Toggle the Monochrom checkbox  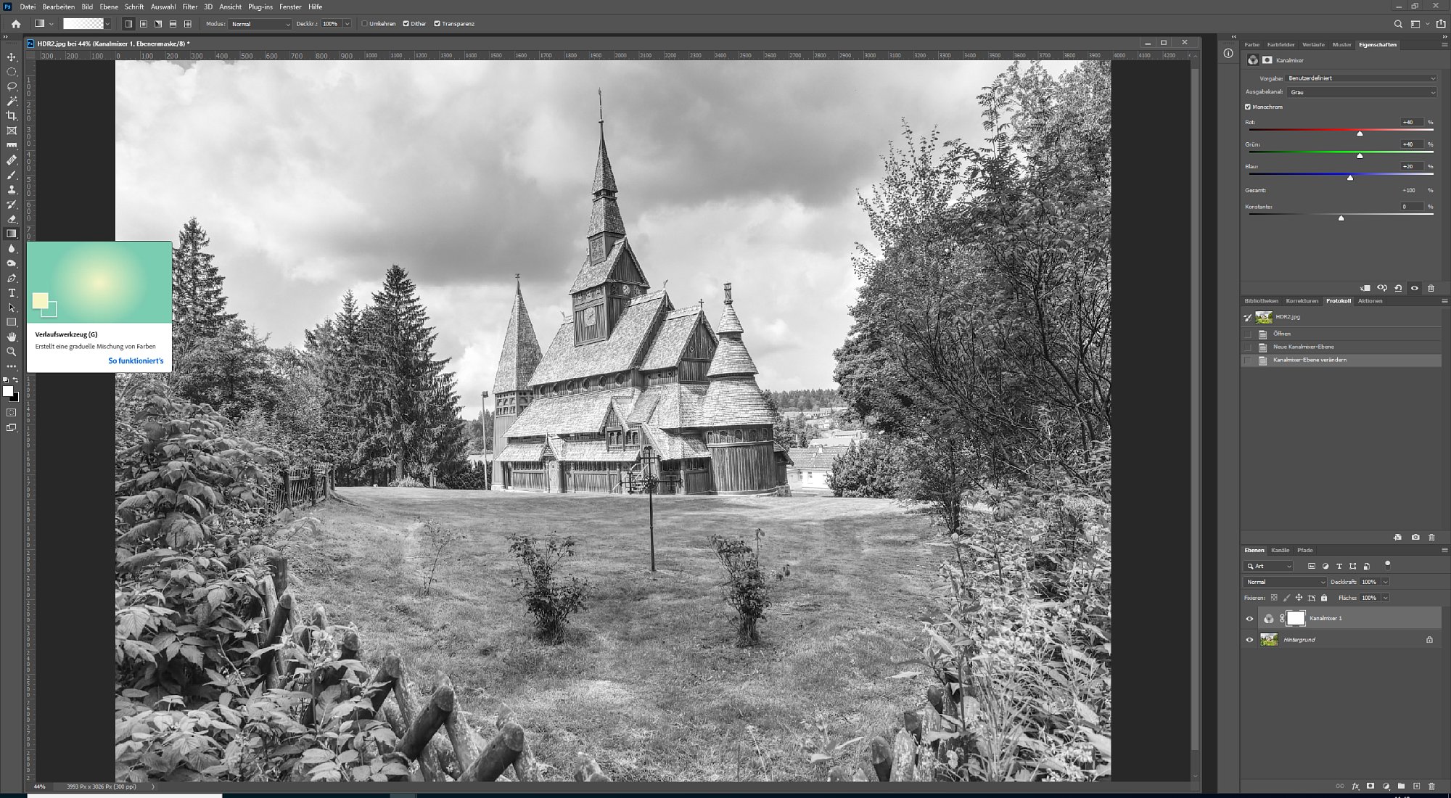(x=1248, y=107)
